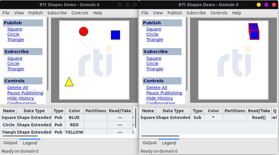Select the RED cell in Circle row
This screenshot has height=155, width=279.
[74, 125]
